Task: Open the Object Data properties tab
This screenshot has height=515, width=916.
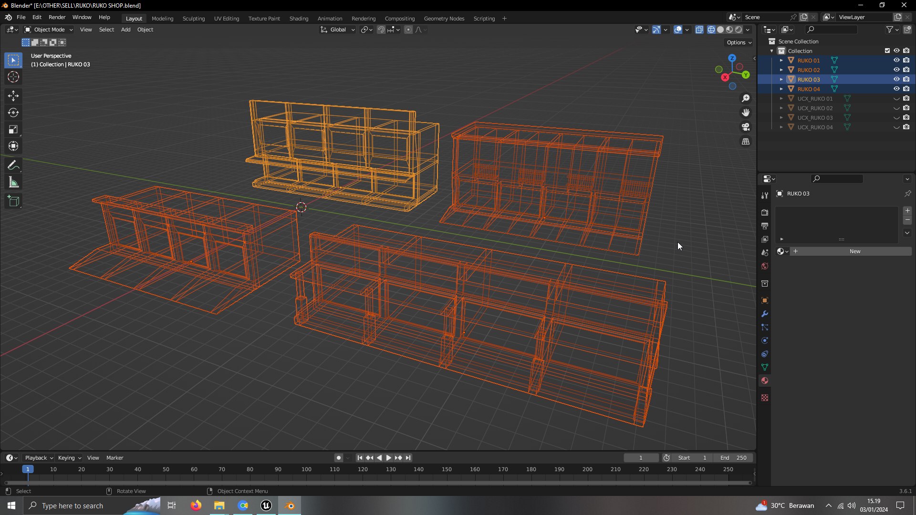Action: (x=765, y=367)
